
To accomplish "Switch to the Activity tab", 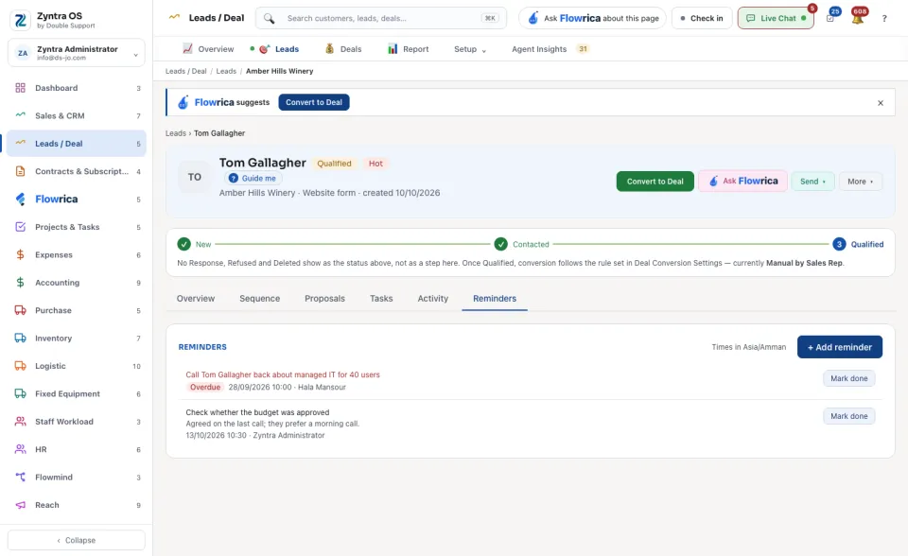I will point(432,299).
